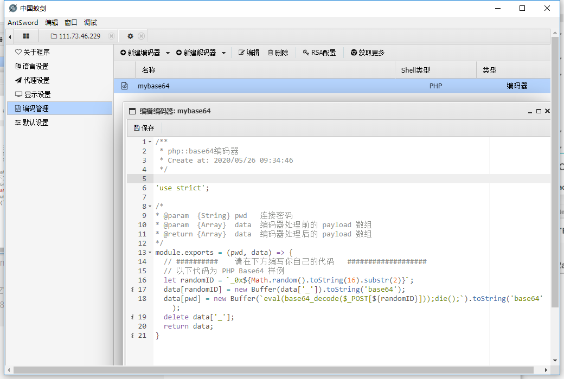This screenshot has height=379, width=564.
Task: Close the settings gear tab
Action: pos(142,36)
